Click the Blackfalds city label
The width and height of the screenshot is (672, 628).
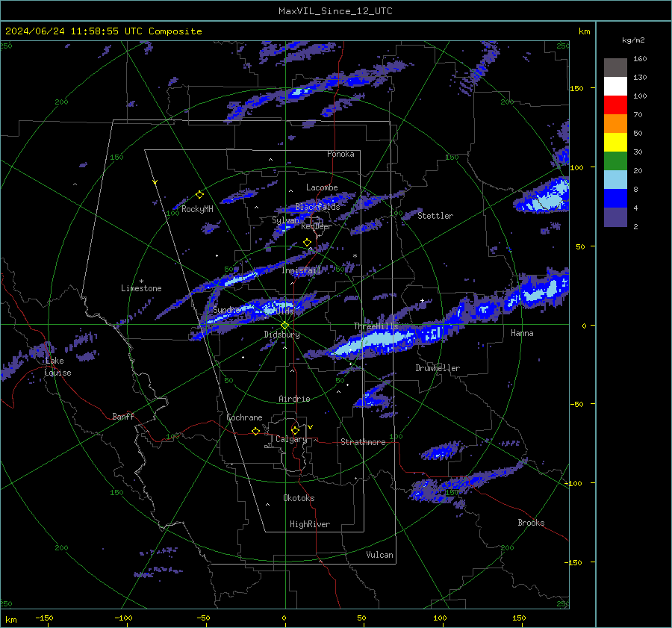click(317, 207)
